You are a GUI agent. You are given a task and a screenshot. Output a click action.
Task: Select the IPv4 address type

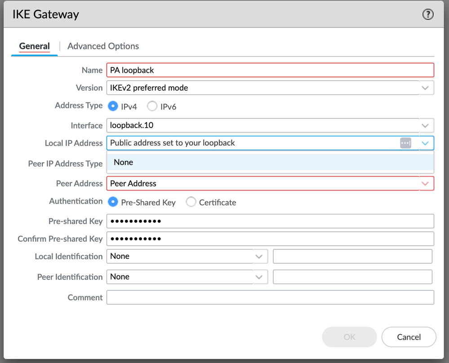pos(113,106)
